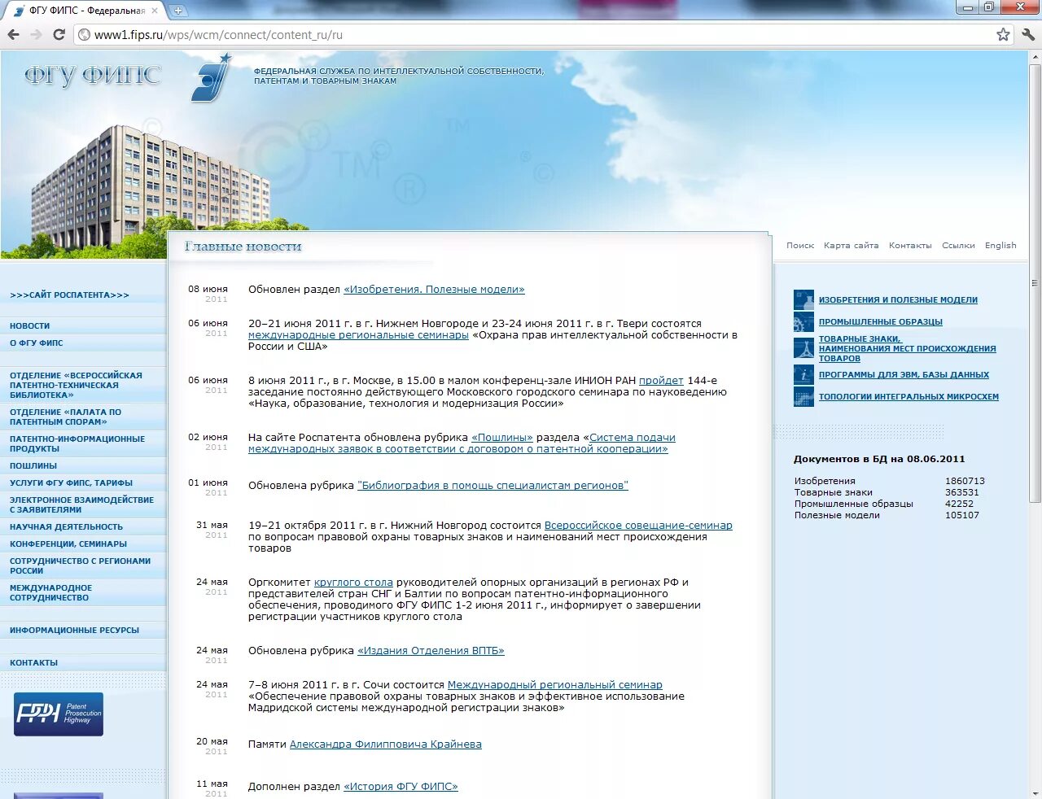Open the «Пошлины» news link
1042x799 pixels.
(502, 438)
